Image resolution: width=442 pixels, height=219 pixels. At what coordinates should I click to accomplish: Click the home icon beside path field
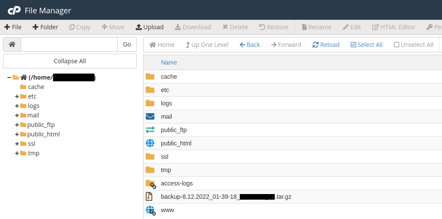point(12,44)
